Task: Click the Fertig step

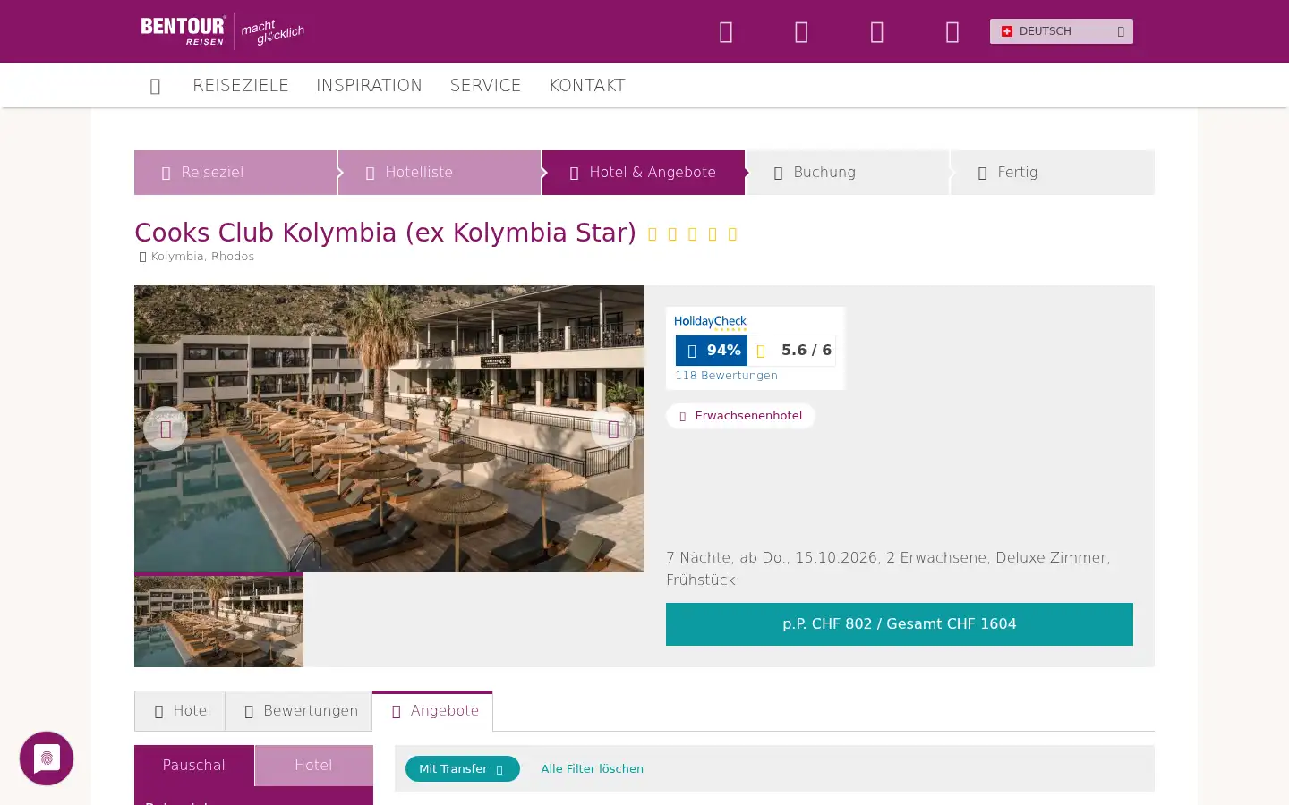Action: click(x=1052, y=173)
